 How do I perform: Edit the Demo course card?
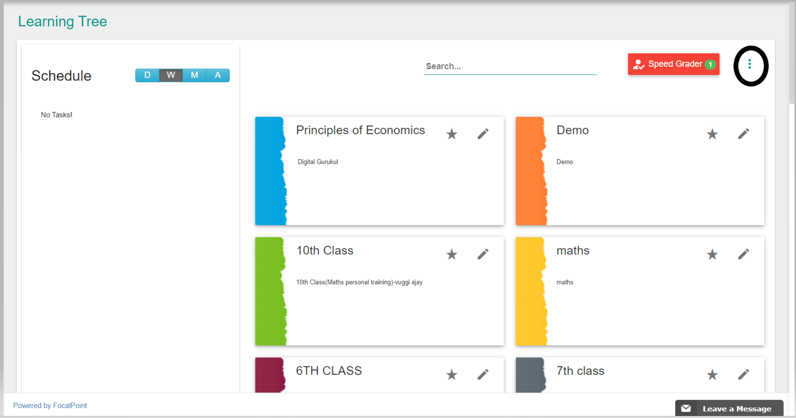(743, 134)
